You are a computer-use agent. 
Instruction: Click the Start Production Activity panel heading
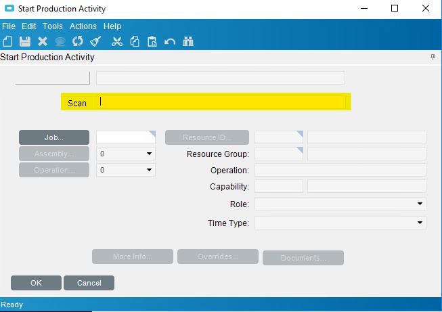tap(47, 58)
